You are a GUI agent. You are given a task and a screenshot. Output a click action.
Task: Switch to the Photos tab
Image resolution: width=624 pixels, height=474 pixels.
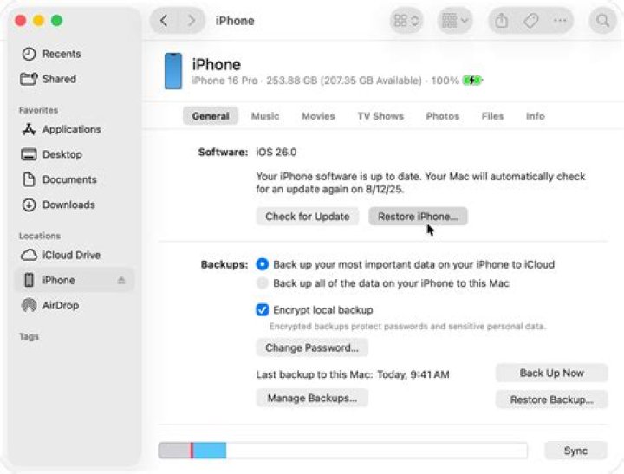pyautogui.click(x=443, y=116)
